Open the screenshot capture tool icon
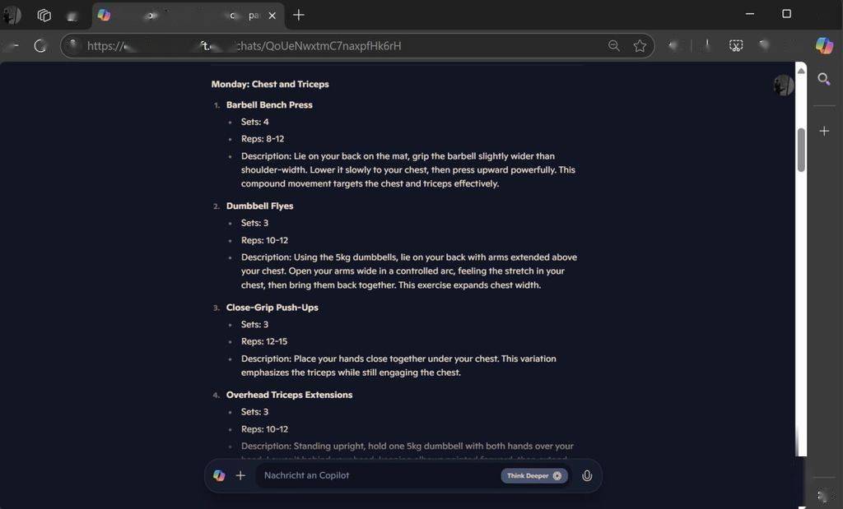The width and height of the screenshot is (843, 509). 736,46
